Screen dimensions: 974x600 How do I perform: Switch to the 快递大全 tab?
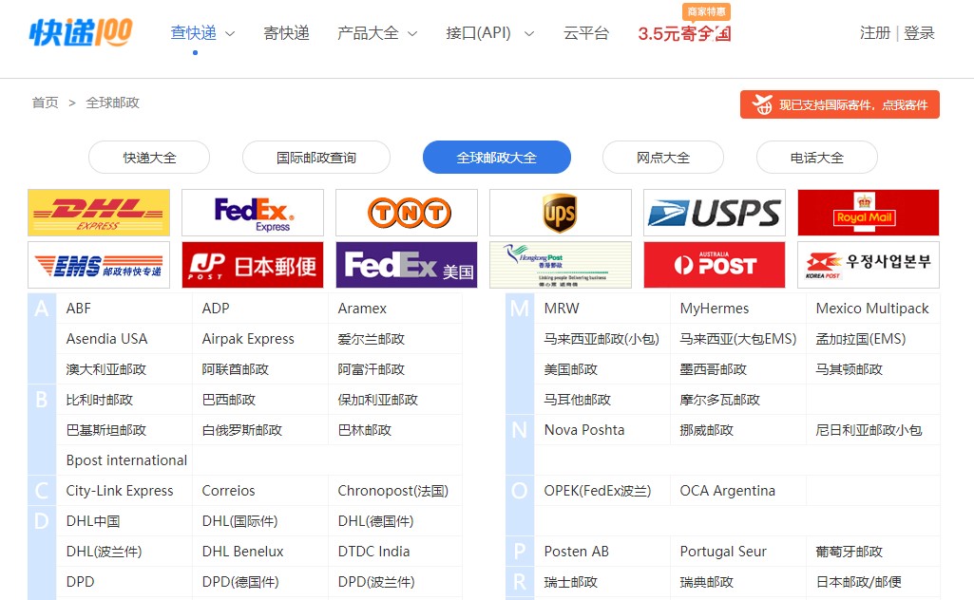pyautogui.click(x=149, y=158)
